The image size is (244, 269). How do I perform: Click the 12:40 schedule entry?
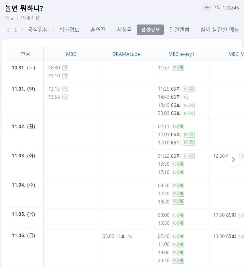[x=171, y=193]
